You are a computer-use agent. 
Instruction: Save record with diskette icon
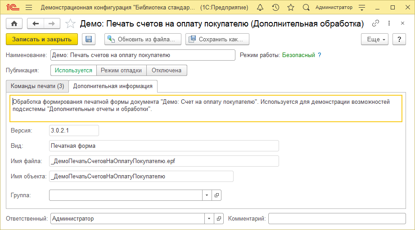(x=89, y=40)
